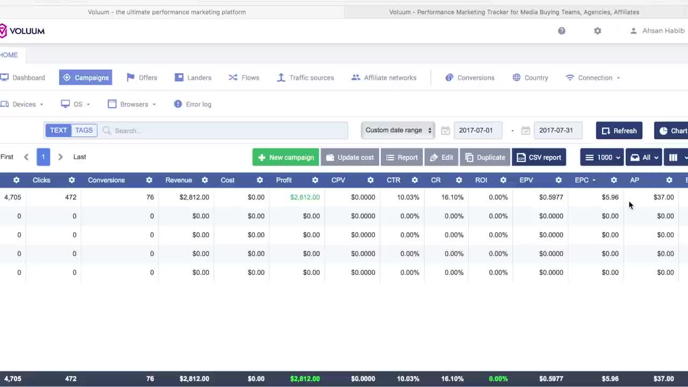The width and height of the screenshot is (688, 387).
Task: Click start date field 2017-07-01
Action: [x=478, y=130]
